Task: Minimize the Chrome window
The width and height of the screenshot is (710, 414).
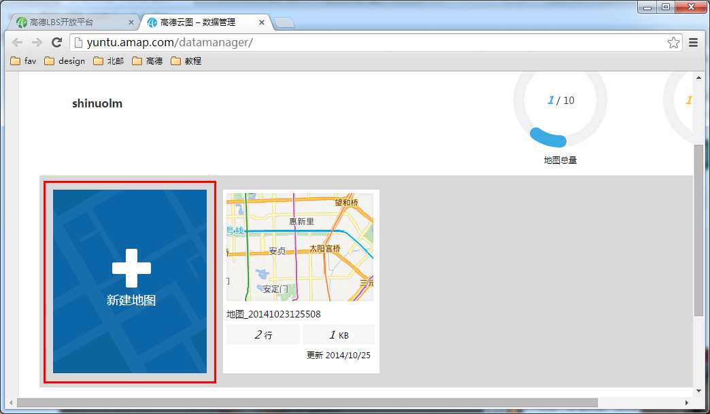Action: click(x=647, y=7)
